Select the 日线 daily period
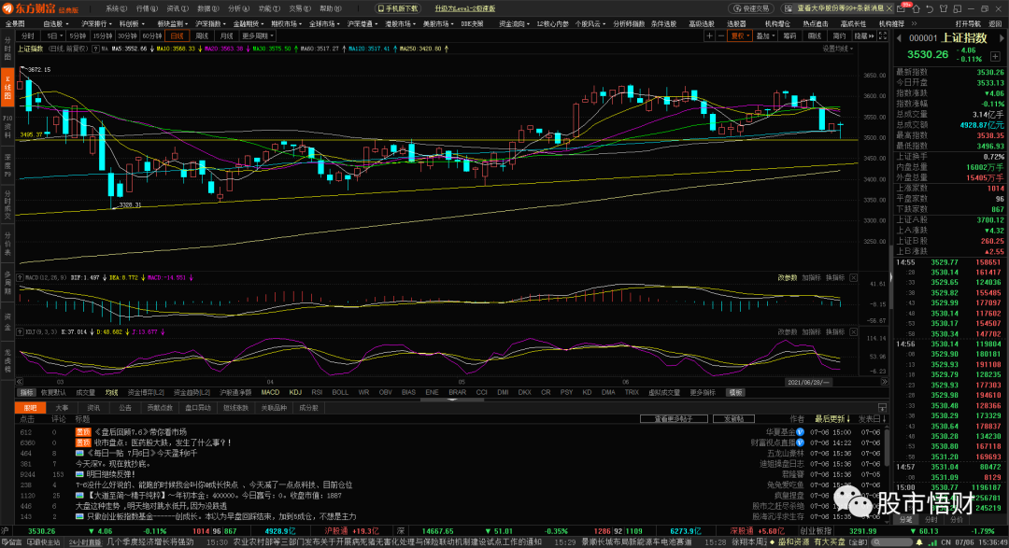The width and height of the screenshot is (1009, 548). pyautogui.click(x=177, y=36)
